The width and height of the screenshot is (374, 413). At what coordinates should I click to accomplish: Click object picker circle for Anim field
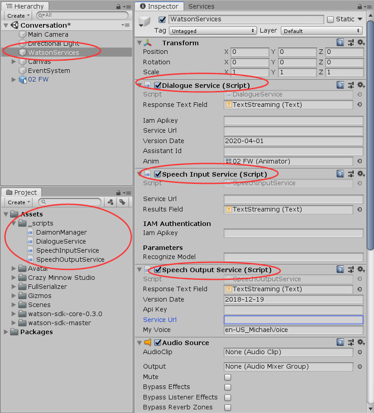click(360, 161)
